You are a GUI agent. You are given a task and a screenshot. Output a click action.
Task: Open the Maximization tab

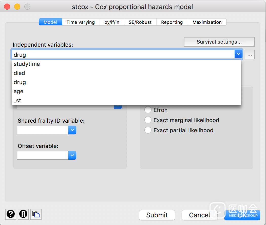click(207, 22)
